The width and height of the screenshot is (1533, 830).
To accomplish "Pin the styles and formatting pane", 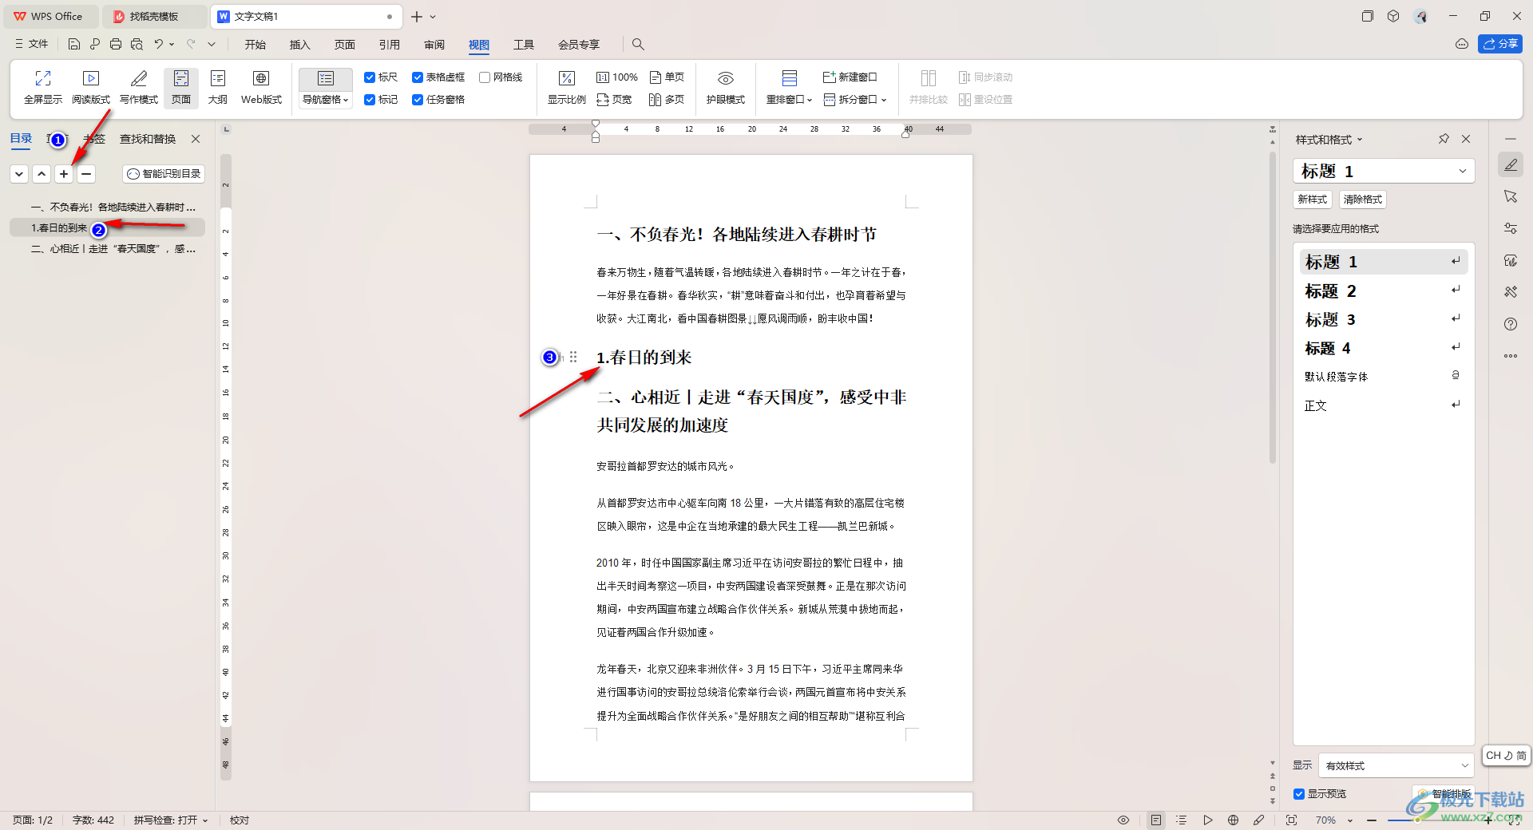I will click(1444, 139).
